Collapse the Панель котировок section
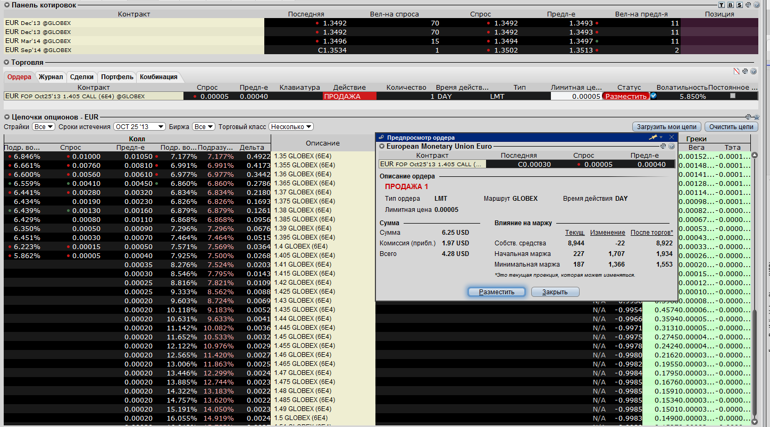 click(7, 5)
